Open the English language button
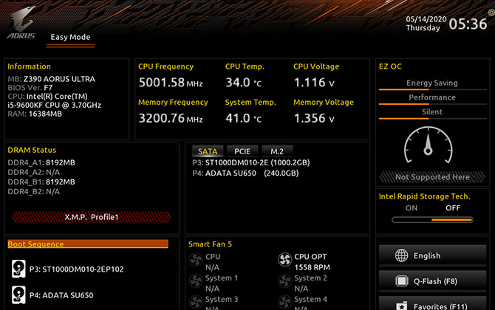The image size is (495, 310). [x=432, y=255]
